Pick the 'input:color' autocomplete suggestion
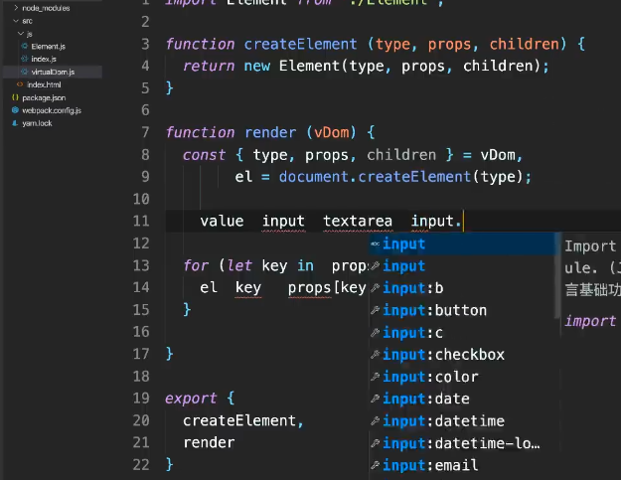The image size is (621, 480). click(x=463, y=377)
